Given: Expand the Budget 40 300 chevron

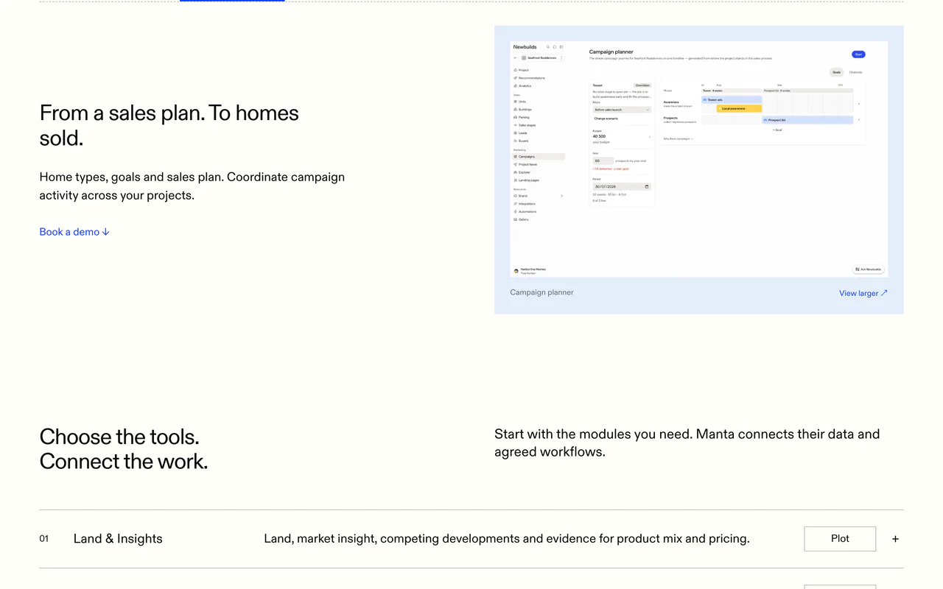Looking at the screenshot, I should [649, 137].
